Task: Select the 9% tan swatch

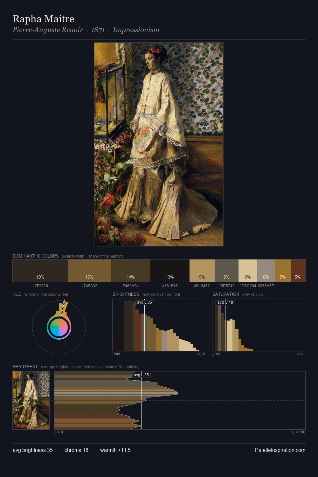Action: point(202,271)
